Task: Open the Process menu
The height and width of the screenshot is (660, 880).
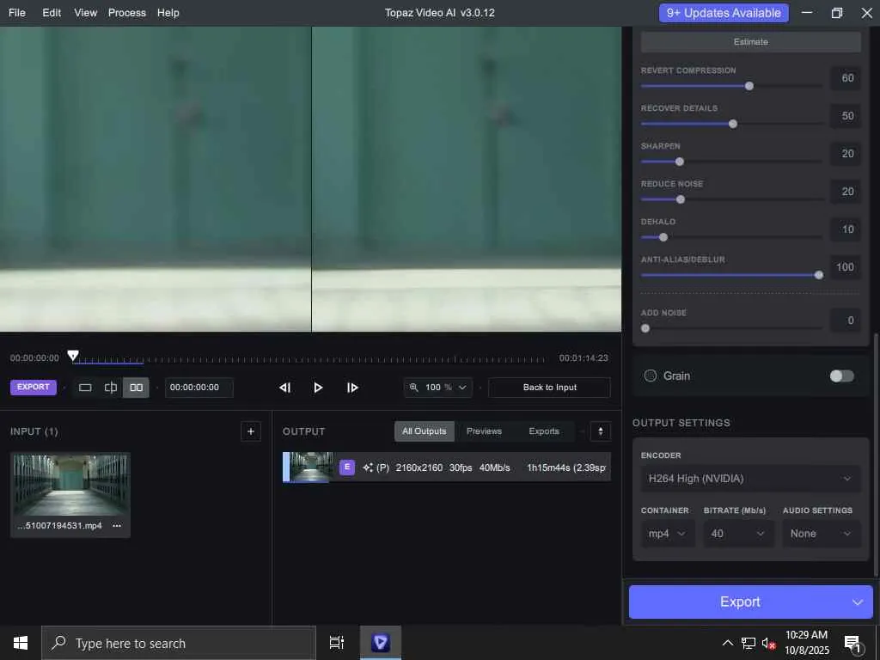Action: click(x=127, y=12)
